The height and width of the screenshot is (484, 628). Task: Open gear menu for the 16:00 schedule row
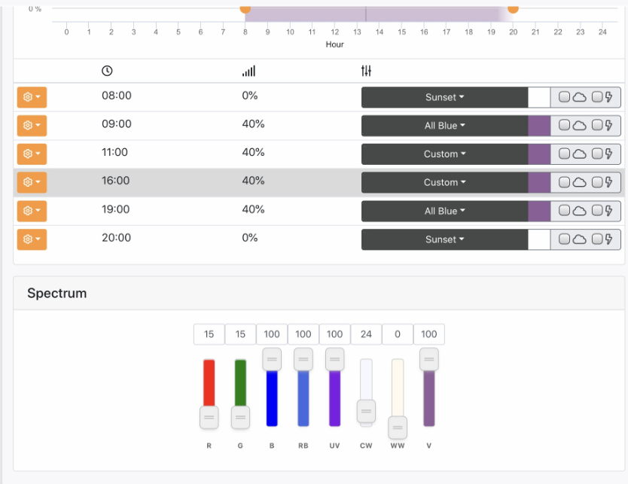(x=32, y=183)
